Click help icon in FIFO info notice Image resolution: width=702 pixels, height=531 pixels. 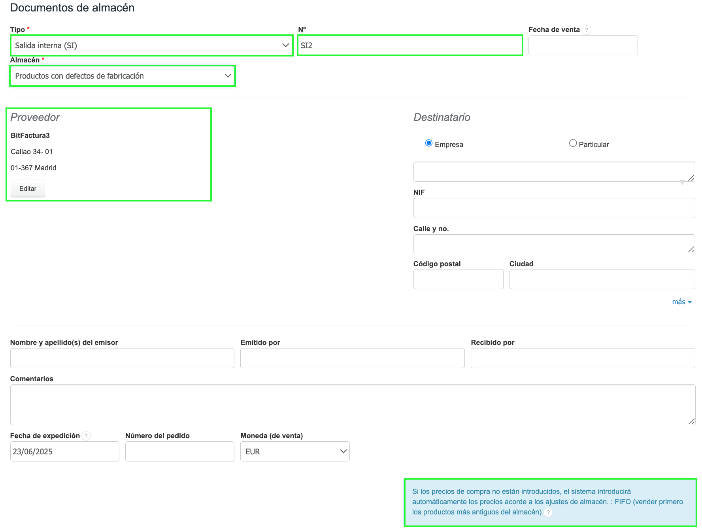coord(548,512)
